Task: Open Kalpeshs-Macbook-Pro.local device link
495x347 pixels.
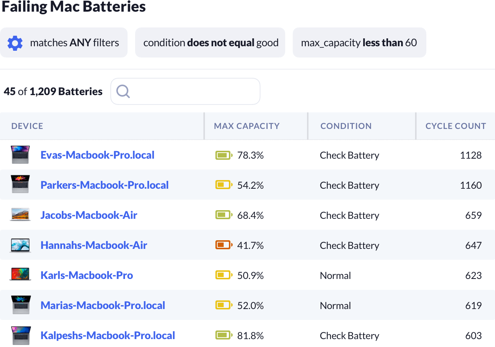Action: (x=108, y=335)
